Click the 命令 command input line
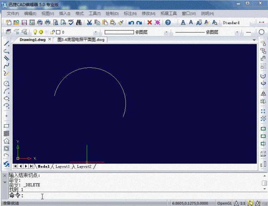Viewport: 268px width, 206px height. [106, 196]
